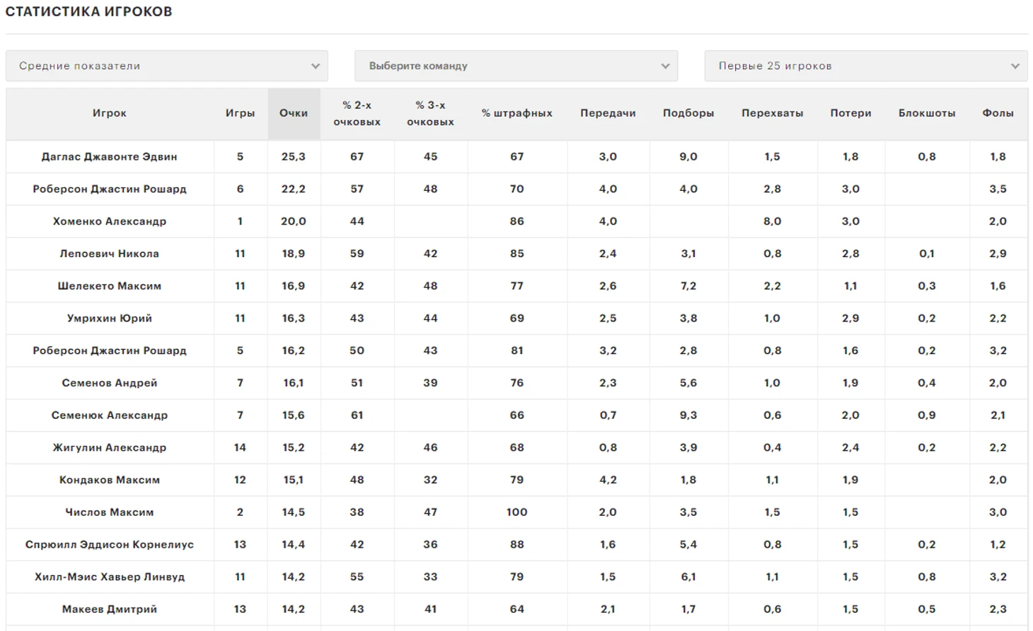Viewport: 1033px width, 631px height.
Task: Click player Семенов Андрей
Action: click(110, 383)
